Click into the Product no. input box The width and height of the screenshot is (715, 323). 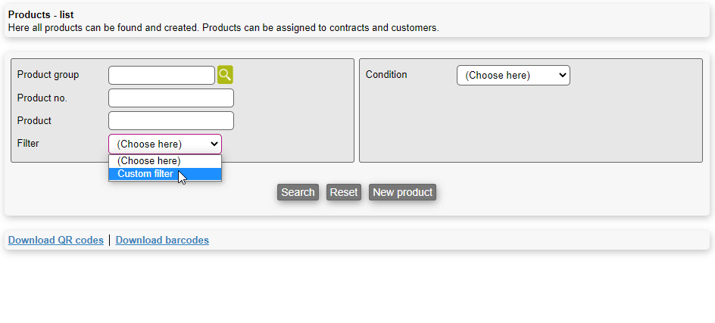(171, 98)
